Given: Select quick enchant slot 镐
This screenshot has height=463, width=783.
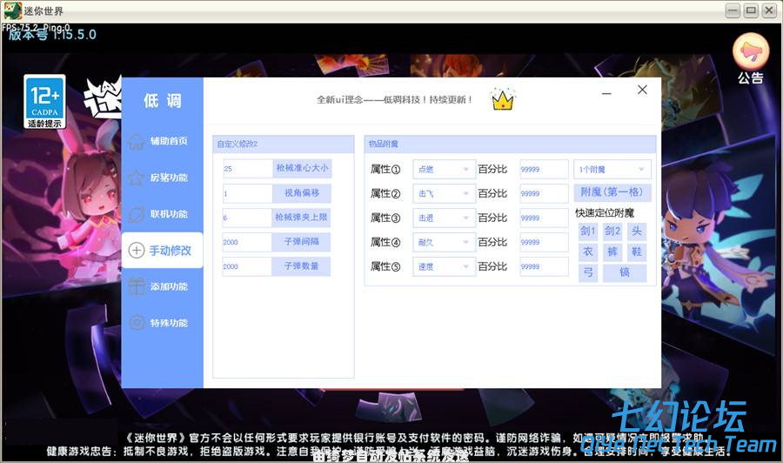Looking at the screenshot, I should [x=625, y=272].
